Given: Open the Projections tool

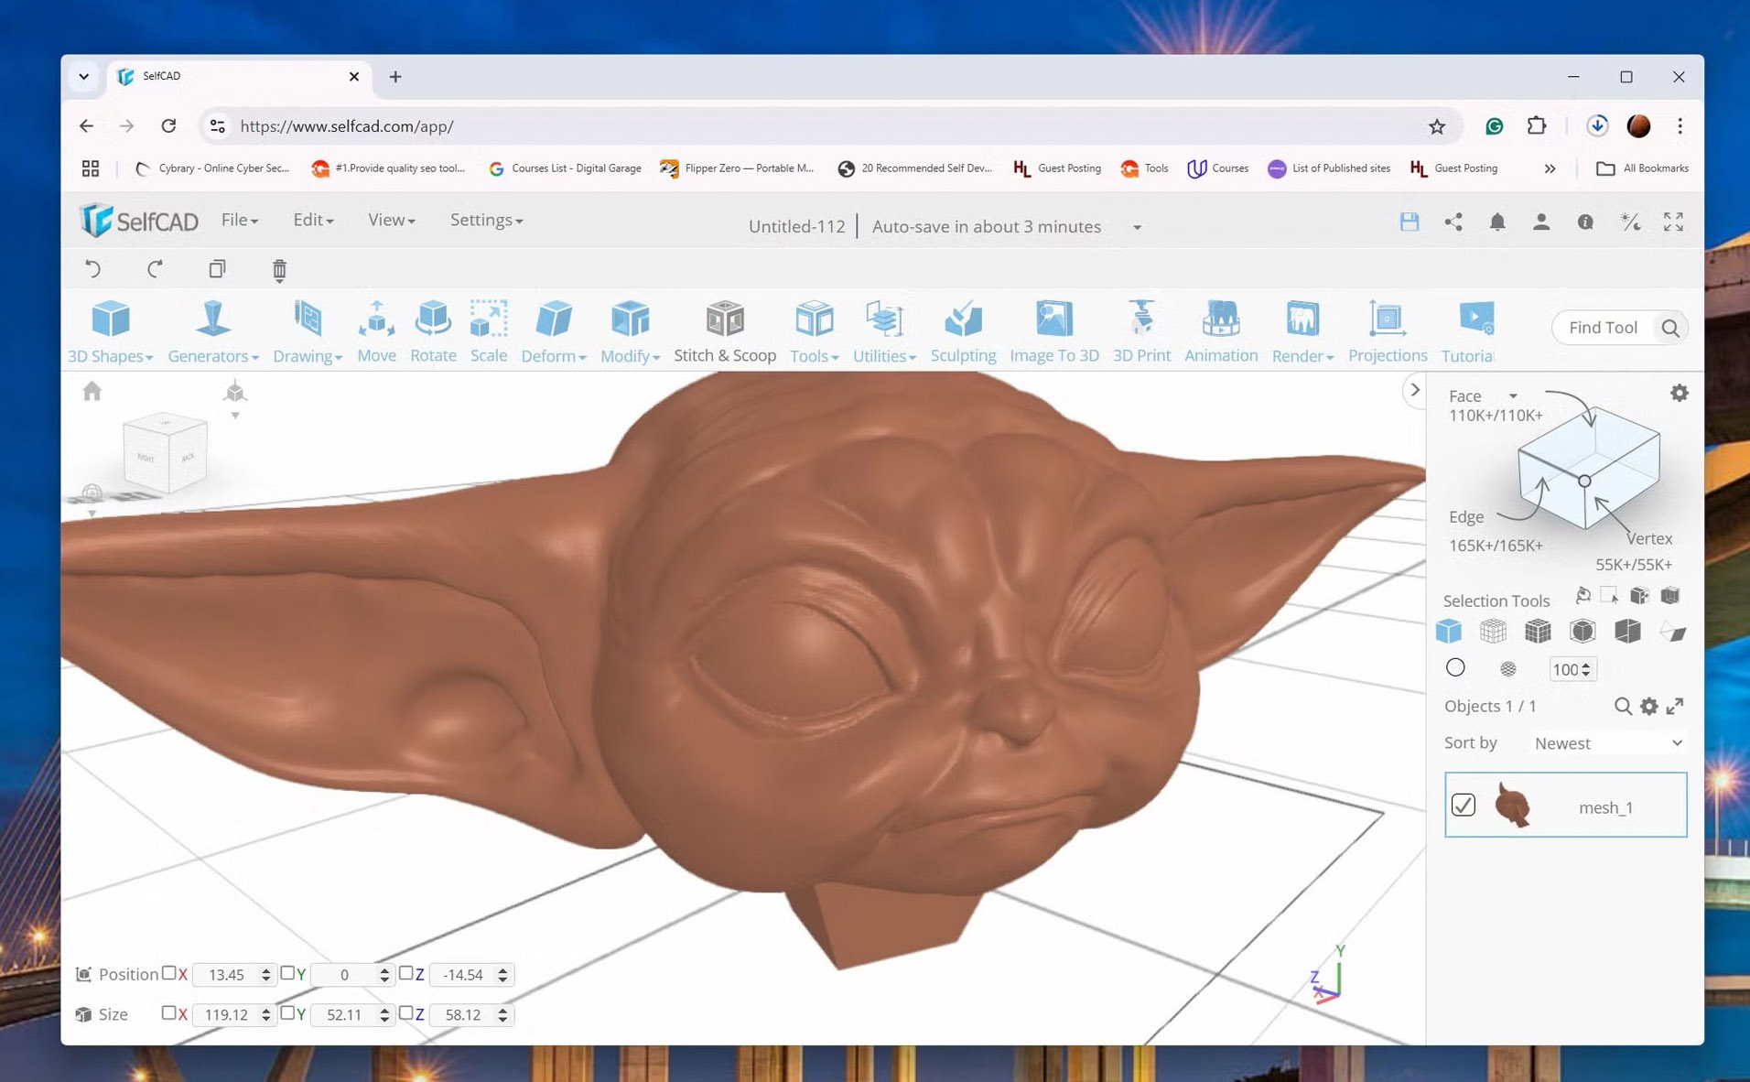Looking at the screenshot, I should point(1388,331).
